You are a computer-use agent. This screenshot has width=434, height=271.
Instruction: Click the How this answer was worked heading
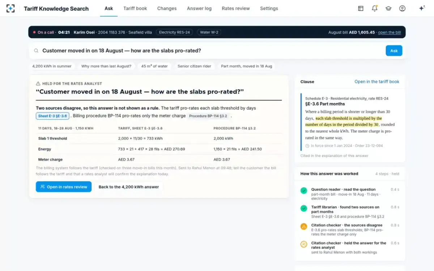[329, 174]
